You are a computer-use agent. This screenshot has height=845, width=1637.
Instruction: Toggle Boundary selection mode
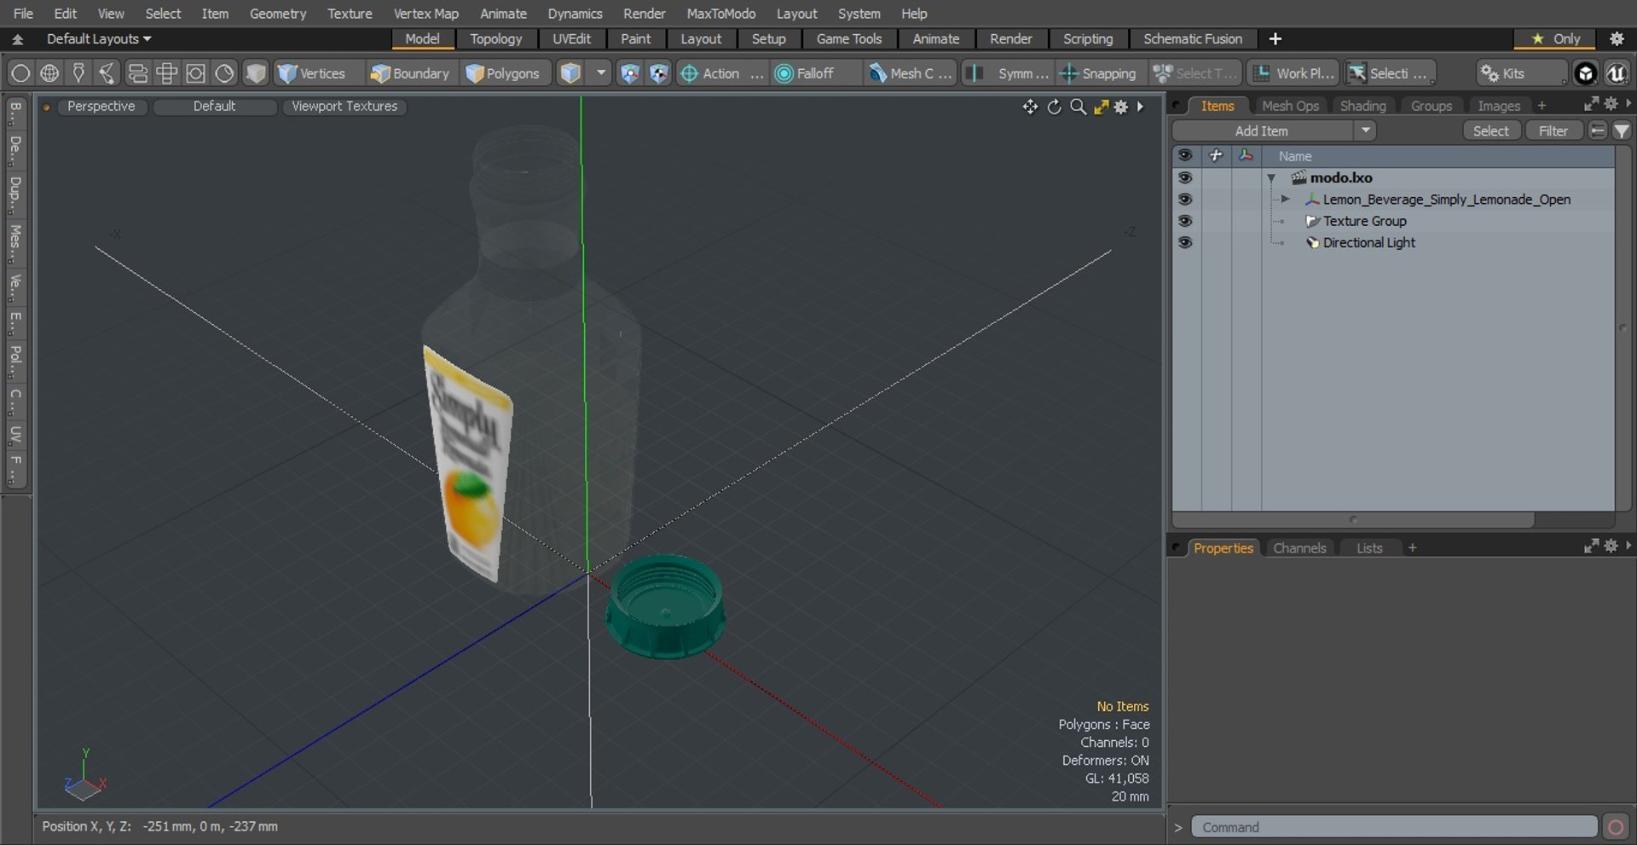tap(410, 73)
